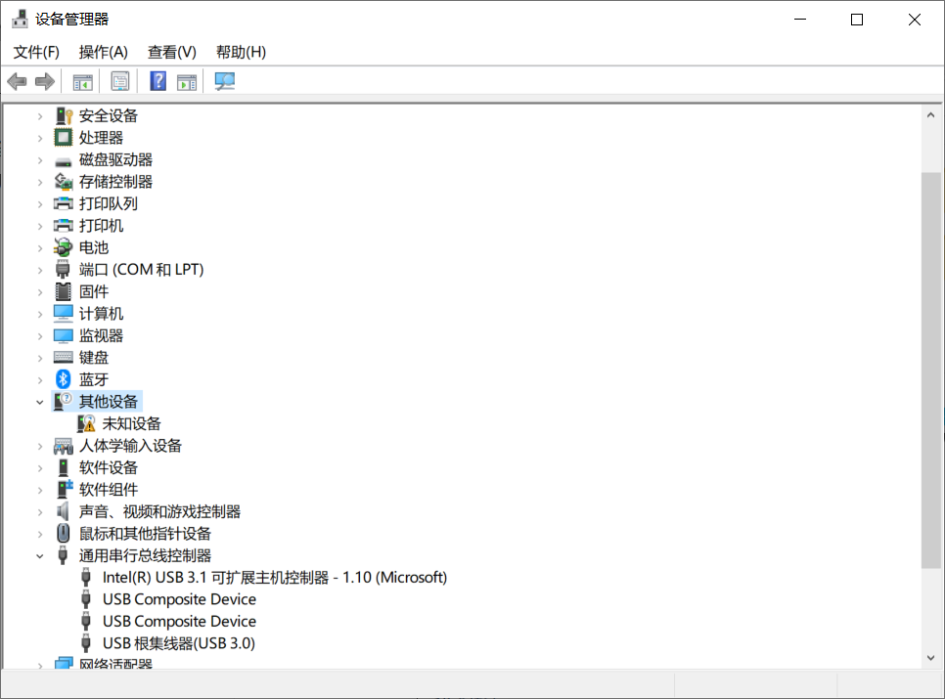Open the 文件 menu
Viewport: 945px width, 699px height.
point(35,52)
